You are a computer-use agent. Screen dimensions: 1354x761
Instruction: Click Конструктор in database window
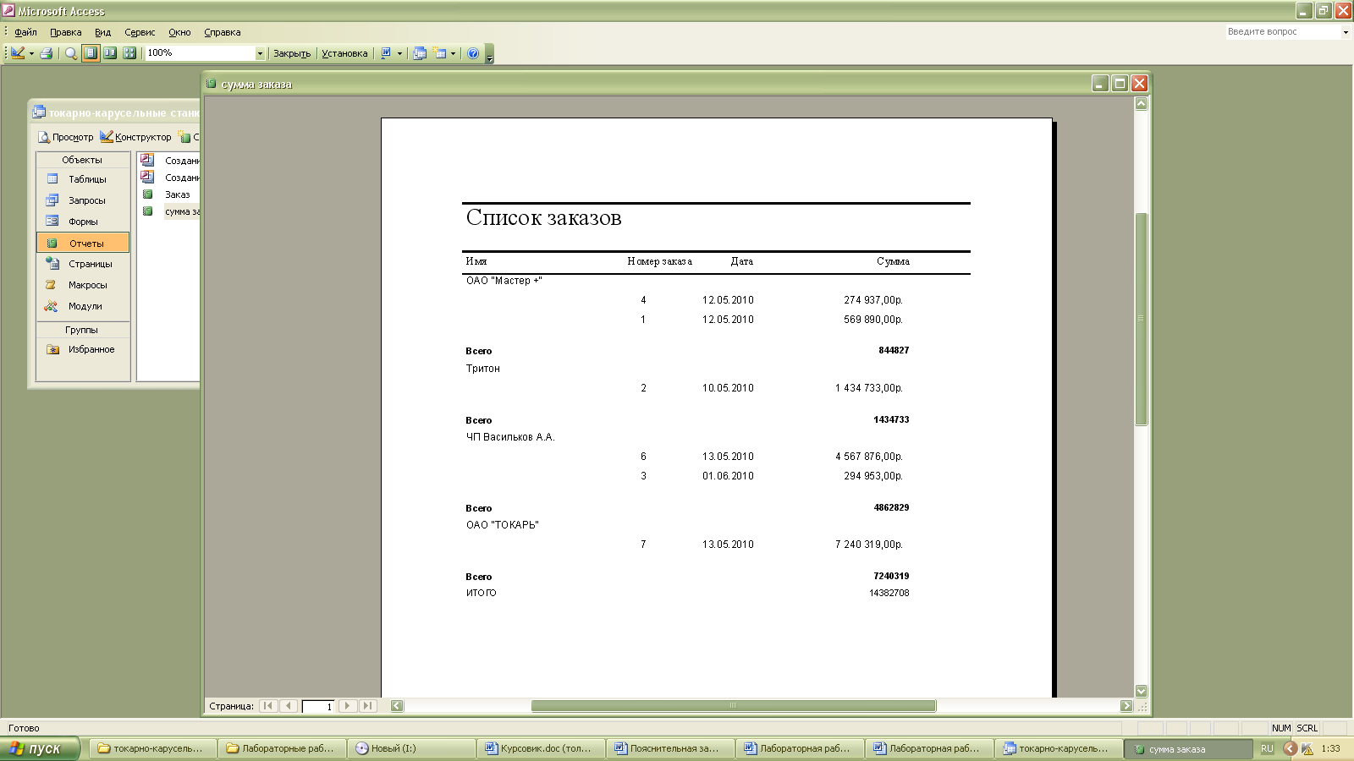[x=135, y=137]
